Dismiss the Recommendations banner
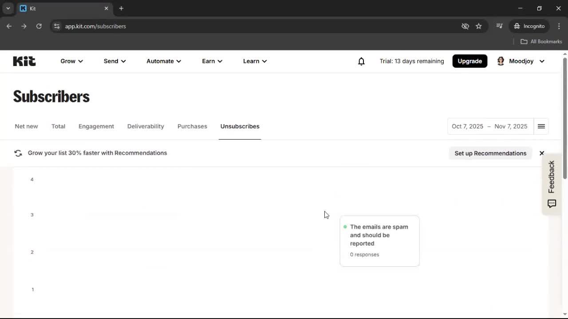568x319 pixels. [x=541, y=153]
